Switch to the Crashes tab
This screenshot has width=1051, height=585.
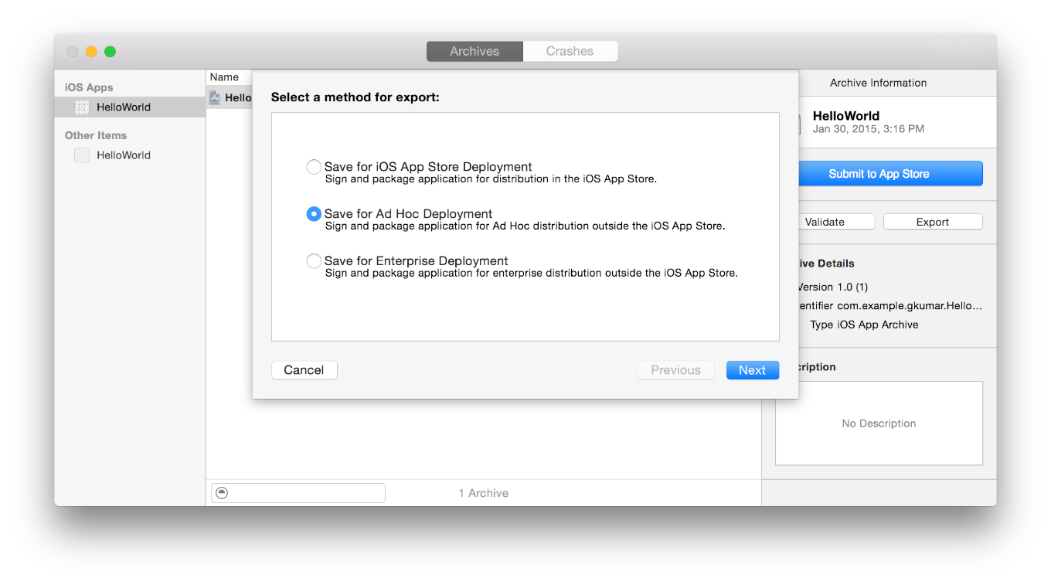tap(570, 51)
